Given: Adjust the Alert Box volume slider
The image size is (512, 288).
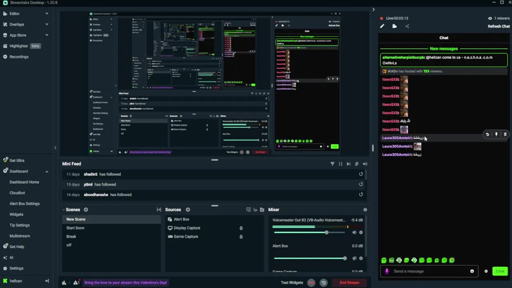Looking at the screenshot, I should pos(310,258).
